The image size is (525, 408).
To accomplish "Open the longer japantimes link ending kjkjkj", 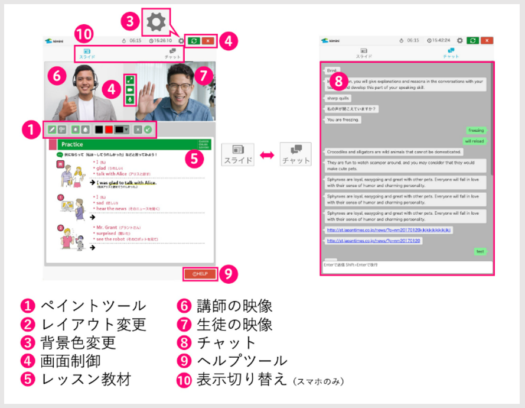I will 389,230.
